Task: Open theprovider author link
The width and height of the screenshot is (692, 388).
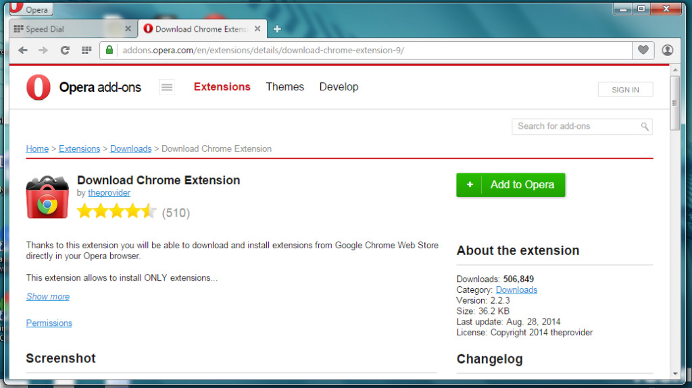Action: (x=109, y=193)
